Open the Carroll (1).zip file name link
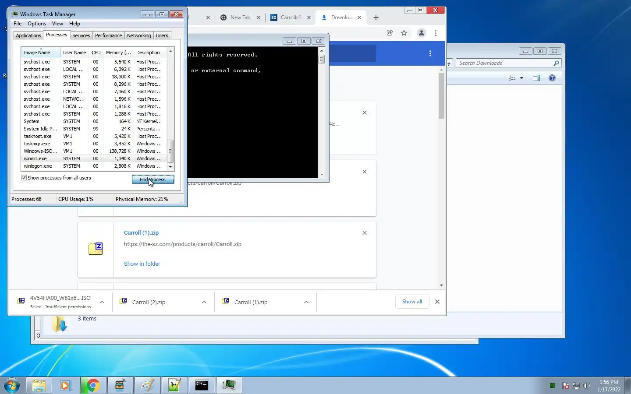The height and width of the screenshot is (394, 631). tap(141, 233)
